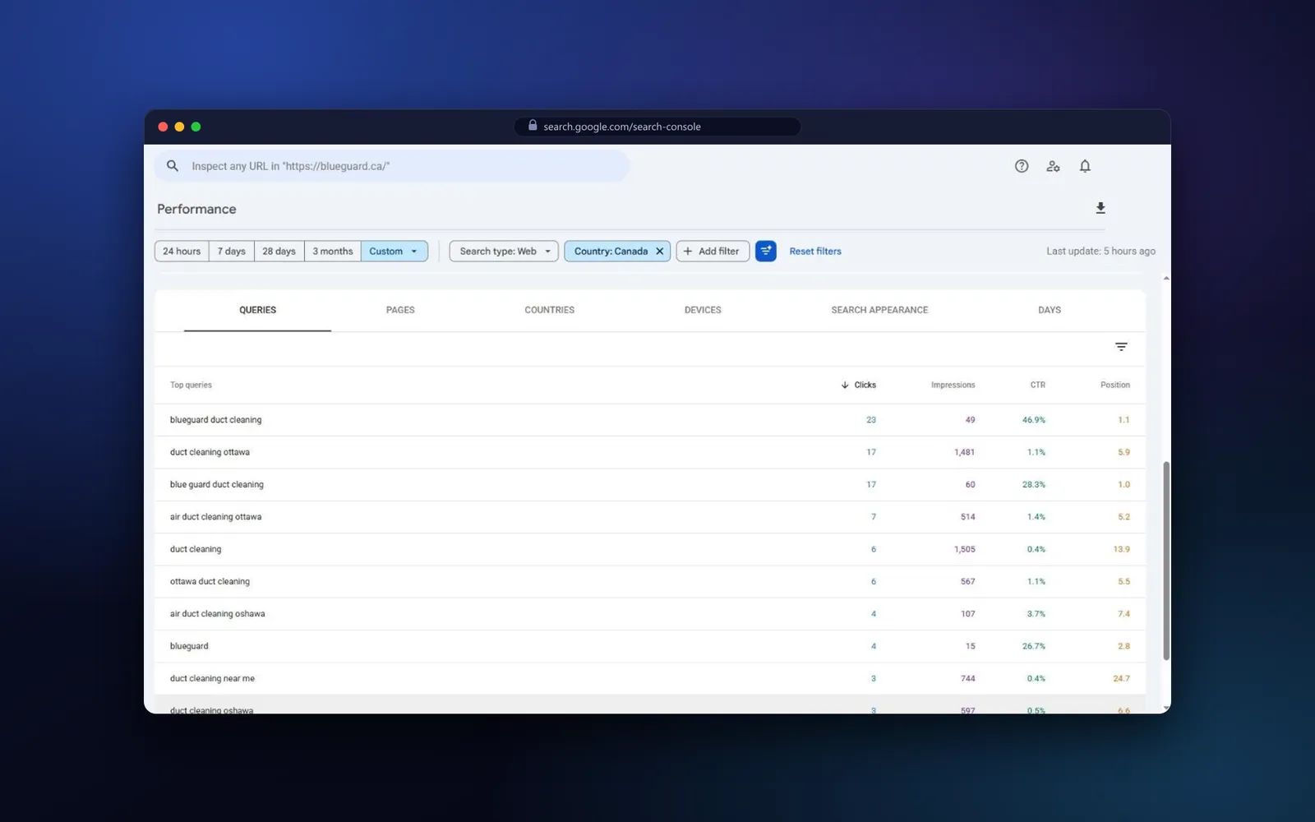The image size is (1315, 822).
Task: Select the 'ottawa duct cleaning' query
Action: pos(210,581)
